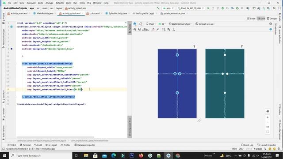Open the VCS menu
The image size is (283, 159).
pos(89,3)
